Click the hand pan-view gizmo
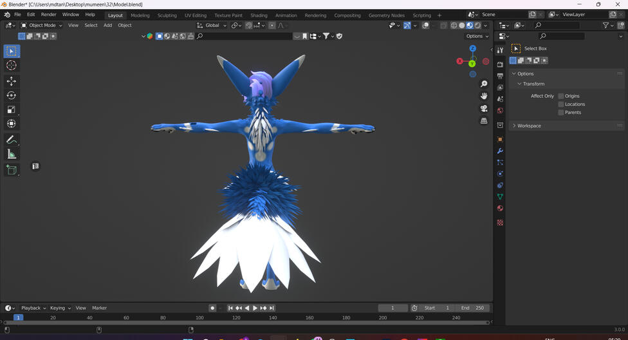The width and height of the screenshot is (628, 340). click(x=484, y=96)
